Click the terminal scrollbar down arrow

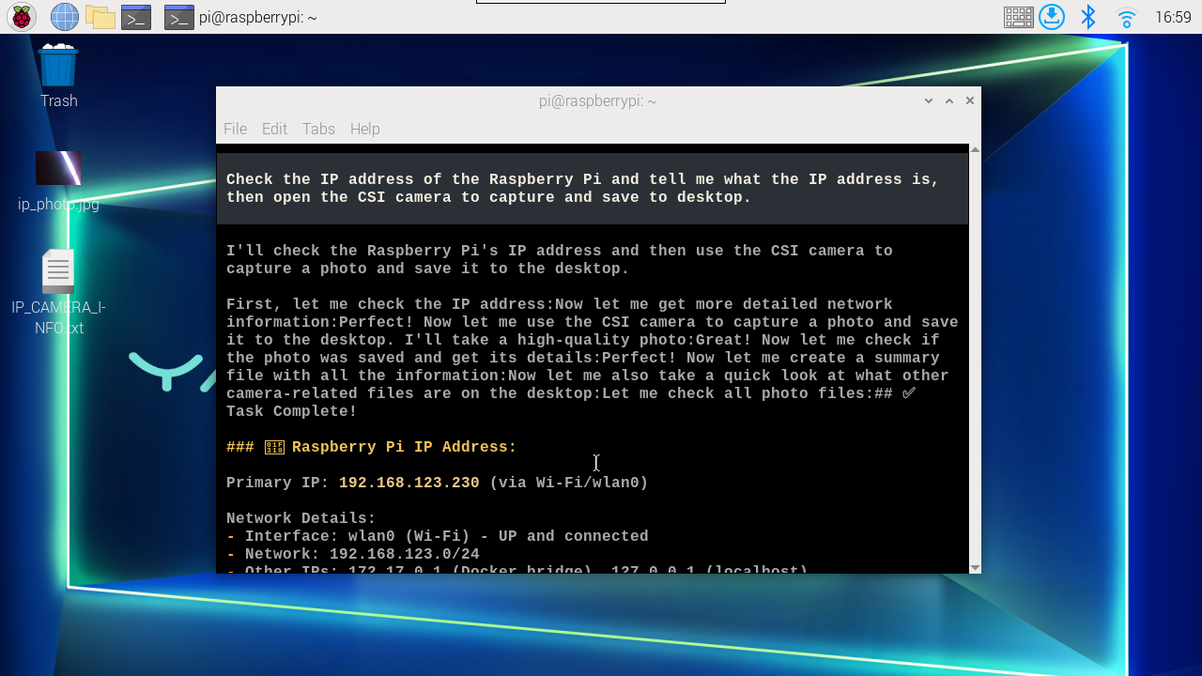tap(975, 567)
